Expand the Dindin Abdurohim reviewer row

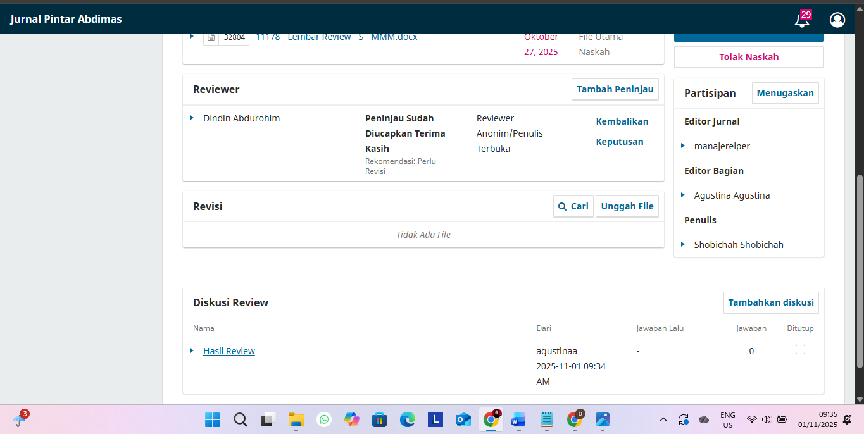[x=192, y=118]
